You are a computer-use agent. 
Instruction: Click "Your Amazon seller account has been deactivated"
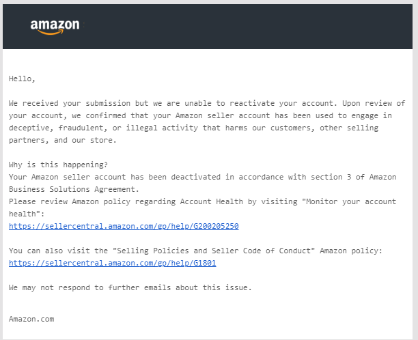tap(115, 177)
